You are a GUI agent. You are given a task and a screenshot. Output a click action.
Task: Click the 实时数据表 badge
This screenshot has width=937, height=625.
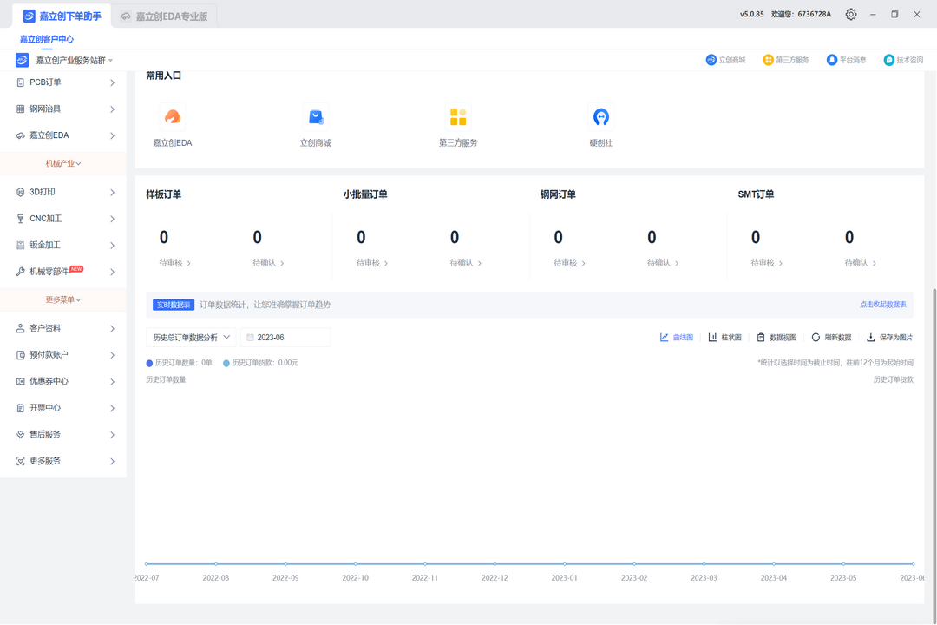pyautogui.click(x=174, y=305)
